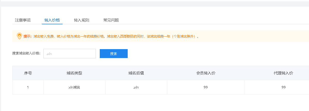
Task: Click the lightbulb tip icon
Action: click(x=19, y=36)
